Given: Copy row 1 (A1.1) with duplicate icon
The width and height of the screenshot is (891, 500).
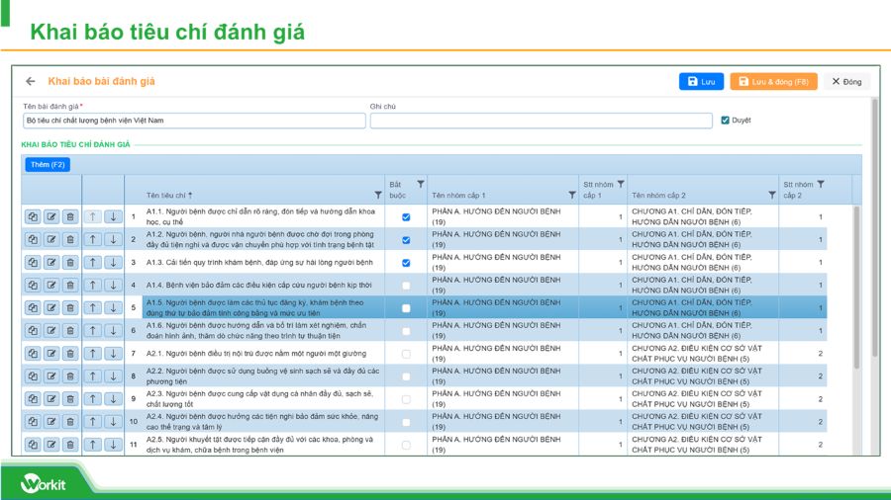Looking at the screenshot, I should coord(33,216).
